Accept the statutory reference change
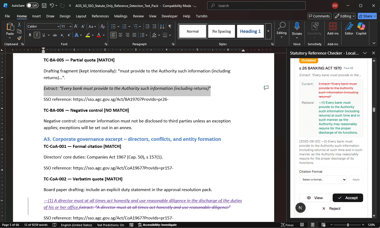 pyautogui.click(x=348, y=198)
